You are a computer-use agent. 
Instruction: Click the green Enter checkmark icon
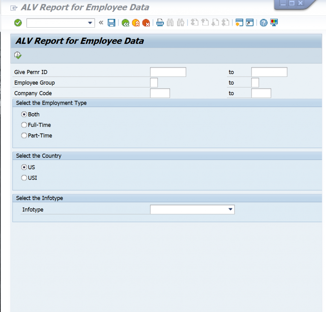tap(18, 23)
